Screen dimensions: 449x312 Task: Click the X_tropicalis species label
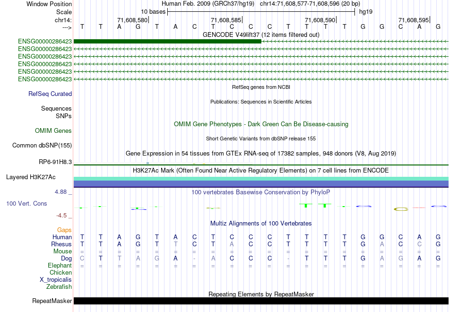point(56,280)
